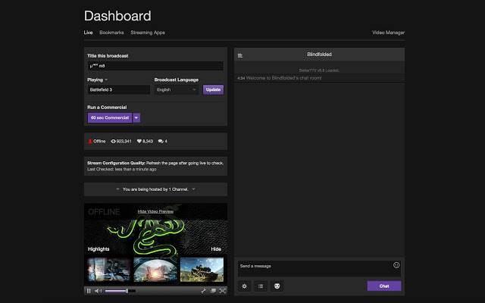Show the chat viewer list icon
This screenshot has height=303, width=485.
(x=261, y=286)
